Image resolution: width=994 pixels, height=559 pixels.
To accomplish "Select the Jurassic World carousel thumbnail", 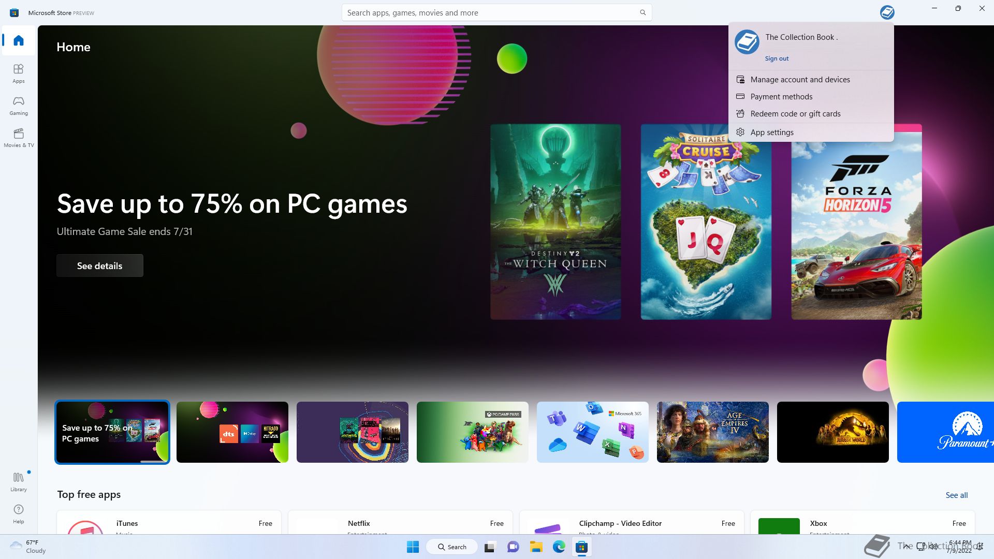I will pos(833,432).
